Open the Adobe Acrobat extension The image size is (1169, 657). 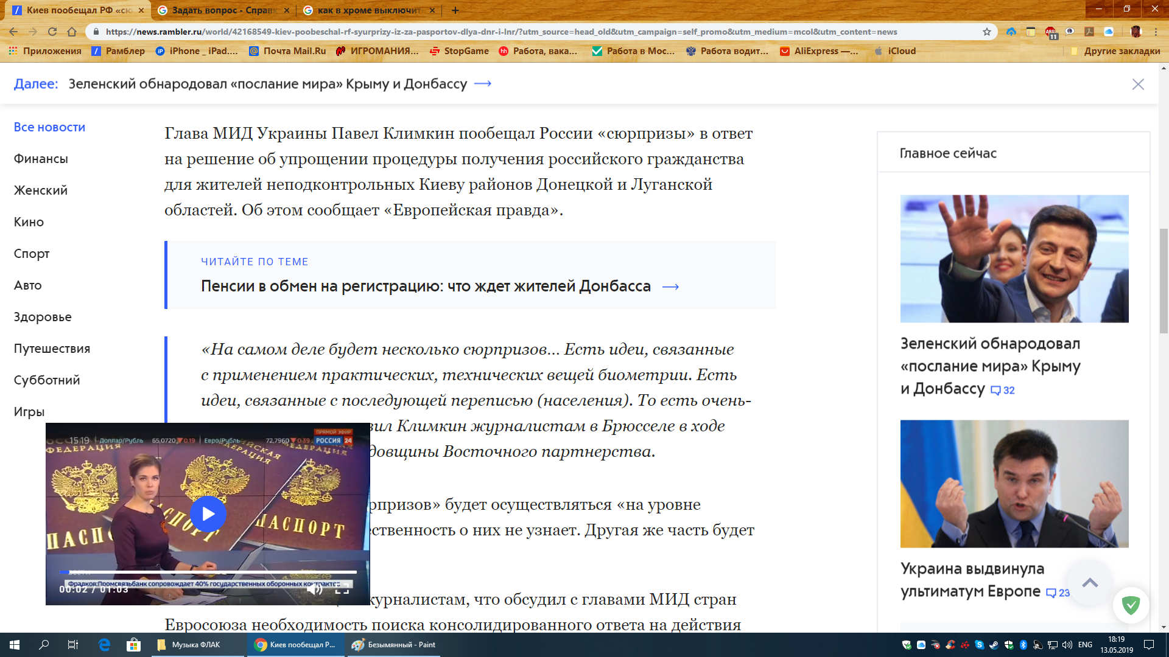(x=1089, y=32)
